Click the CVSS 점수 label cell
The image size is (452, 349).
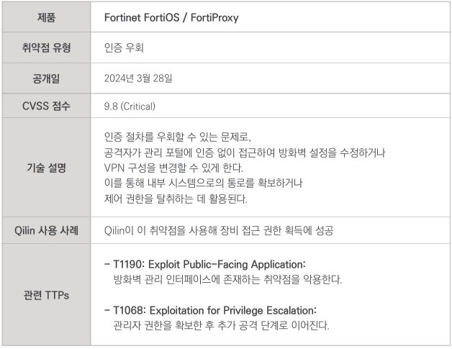45,106
